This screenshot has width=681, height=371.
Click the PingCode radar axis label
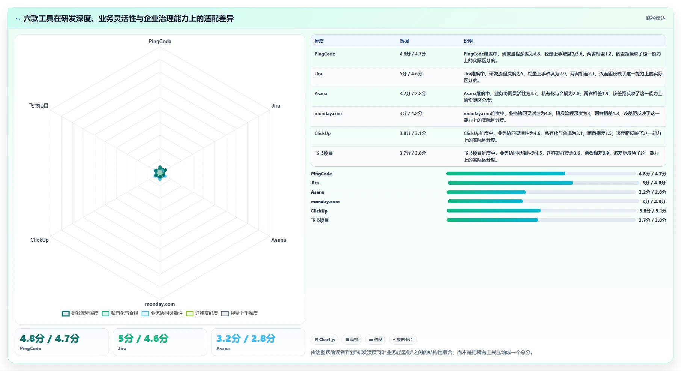[x=160, y=42]
